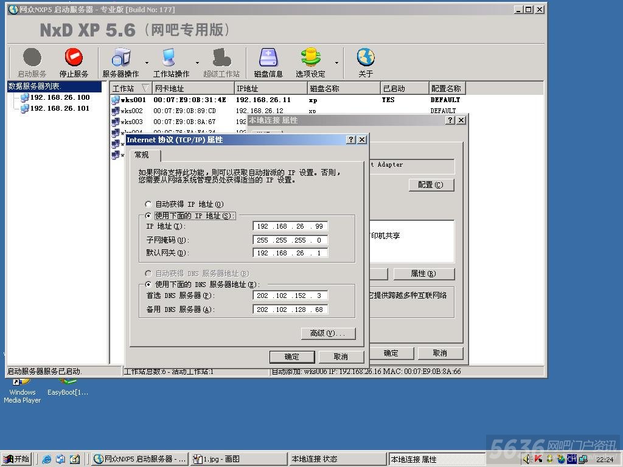Open the 开始 Start menu

click(16, 459)
